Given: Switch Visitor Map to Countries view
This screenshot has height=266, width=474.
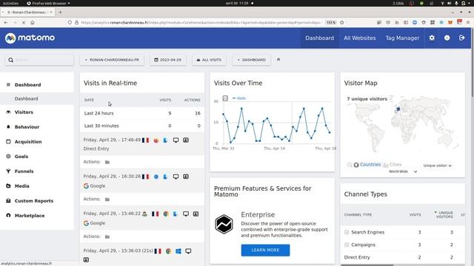Looking at the screenshot, I should tap(370, 165).
